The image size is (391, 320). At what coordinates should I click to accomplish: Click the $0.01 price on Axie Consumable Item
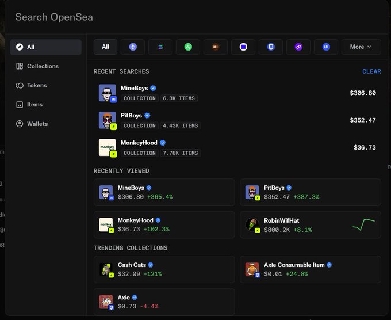(273, 274)
